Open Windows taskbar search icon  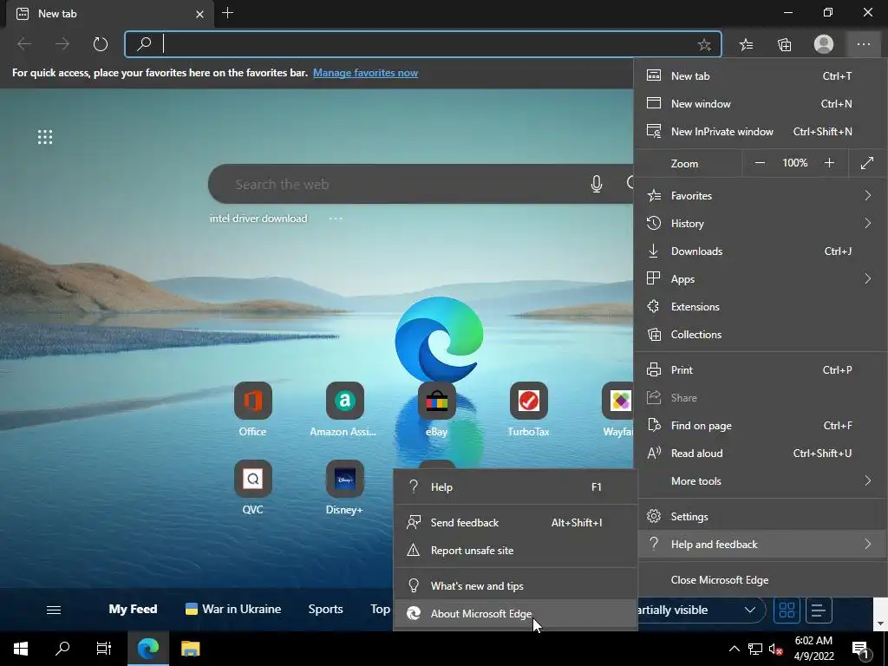62,649
